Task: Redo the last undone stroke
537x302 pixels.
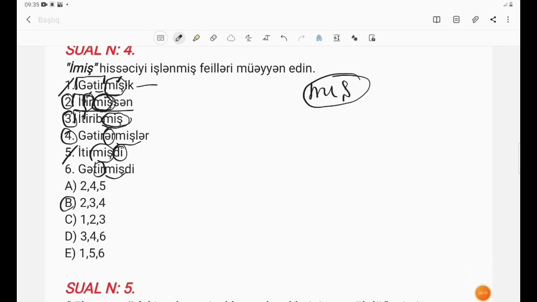Action: tap(301, 38)
